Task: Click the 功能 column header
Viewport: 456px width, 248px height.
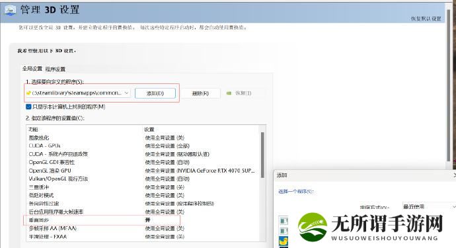Action: 33,129
